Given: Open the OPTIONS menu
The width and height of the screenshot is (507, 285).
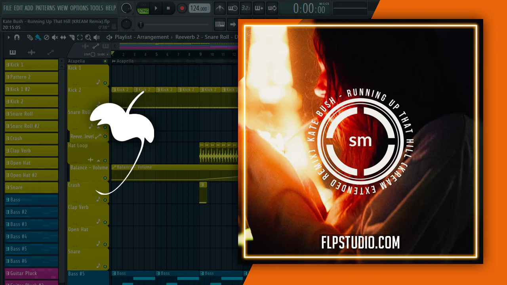Looking at the screenshot, I should click(79, 8).
